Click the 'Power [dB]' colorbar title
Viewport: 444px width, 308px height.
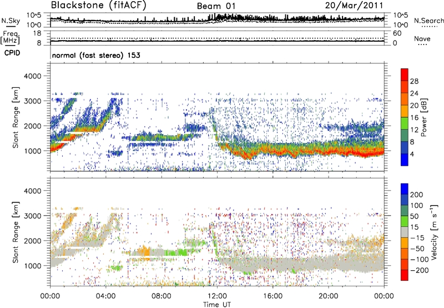[424, 117]
